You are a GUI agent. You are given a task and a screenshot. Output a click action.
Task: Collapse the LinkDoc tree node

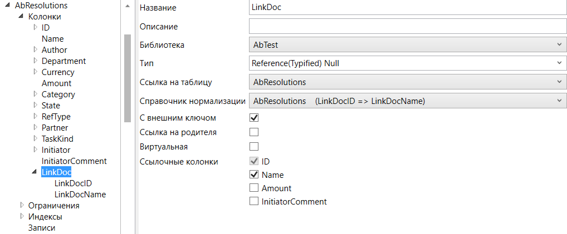pyautogui.click(x=35, y=172)
